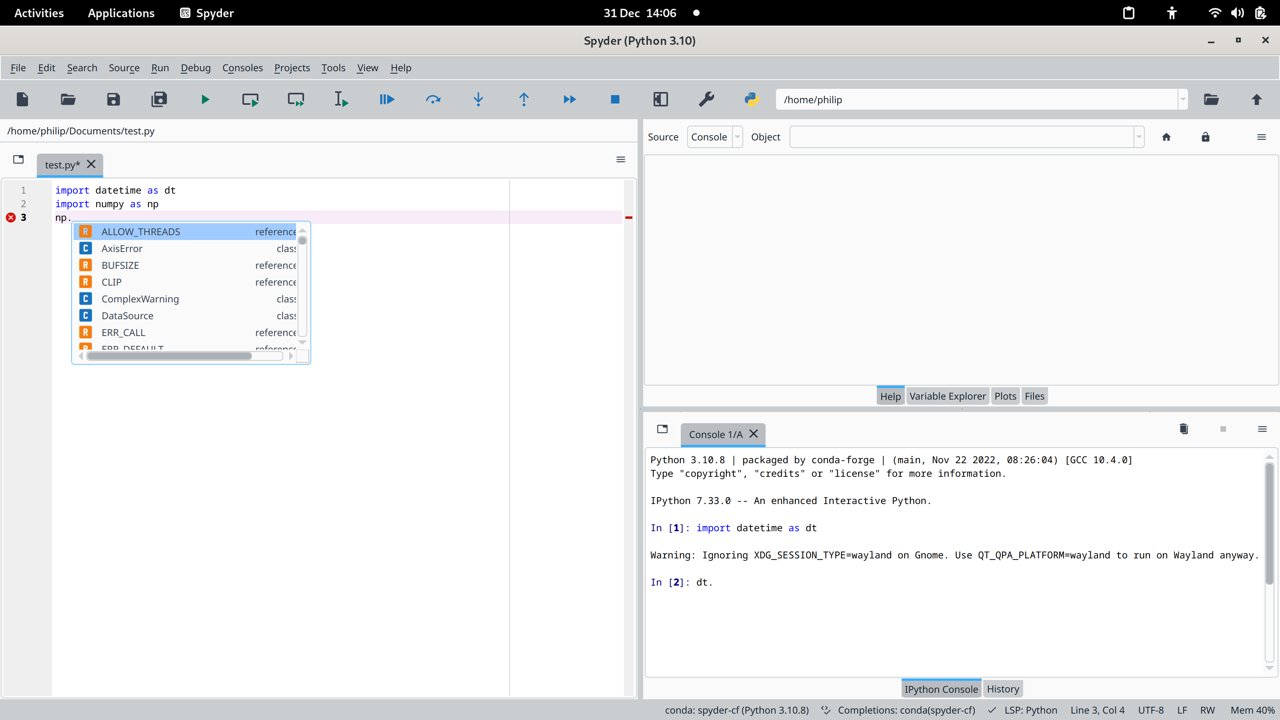1280x720 pixels.
Task: Open the PYTHONPATH manager Python icon
Action: 751,99
